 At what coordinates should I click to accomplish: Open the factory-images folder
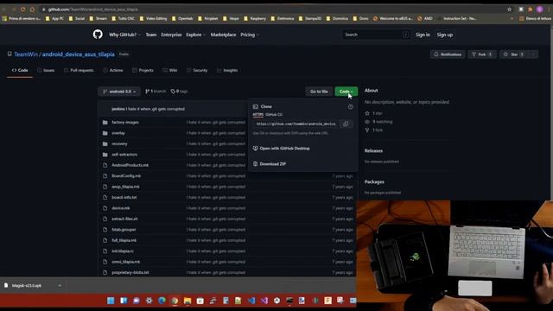click(125, 123)
